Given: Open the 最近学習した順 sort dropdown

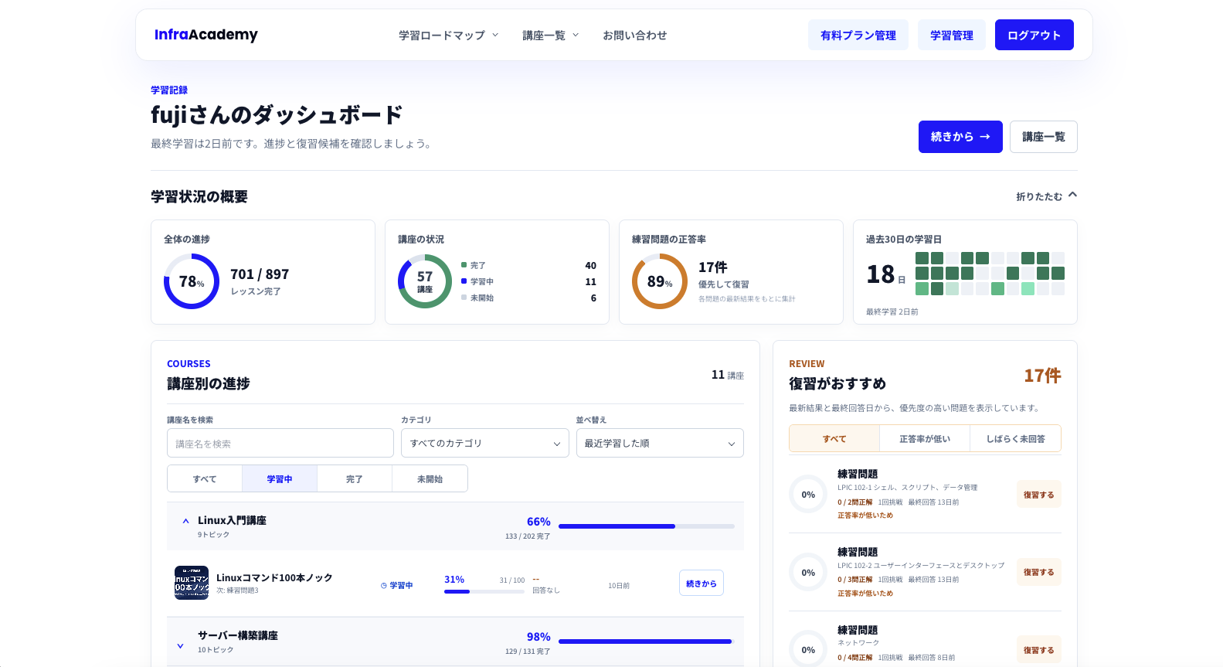Looking at the screenshot, I should tap(660, 443).
